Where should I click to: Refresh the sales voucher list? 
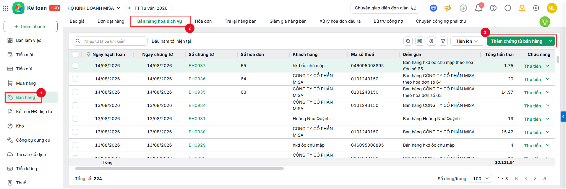point(408,41)
